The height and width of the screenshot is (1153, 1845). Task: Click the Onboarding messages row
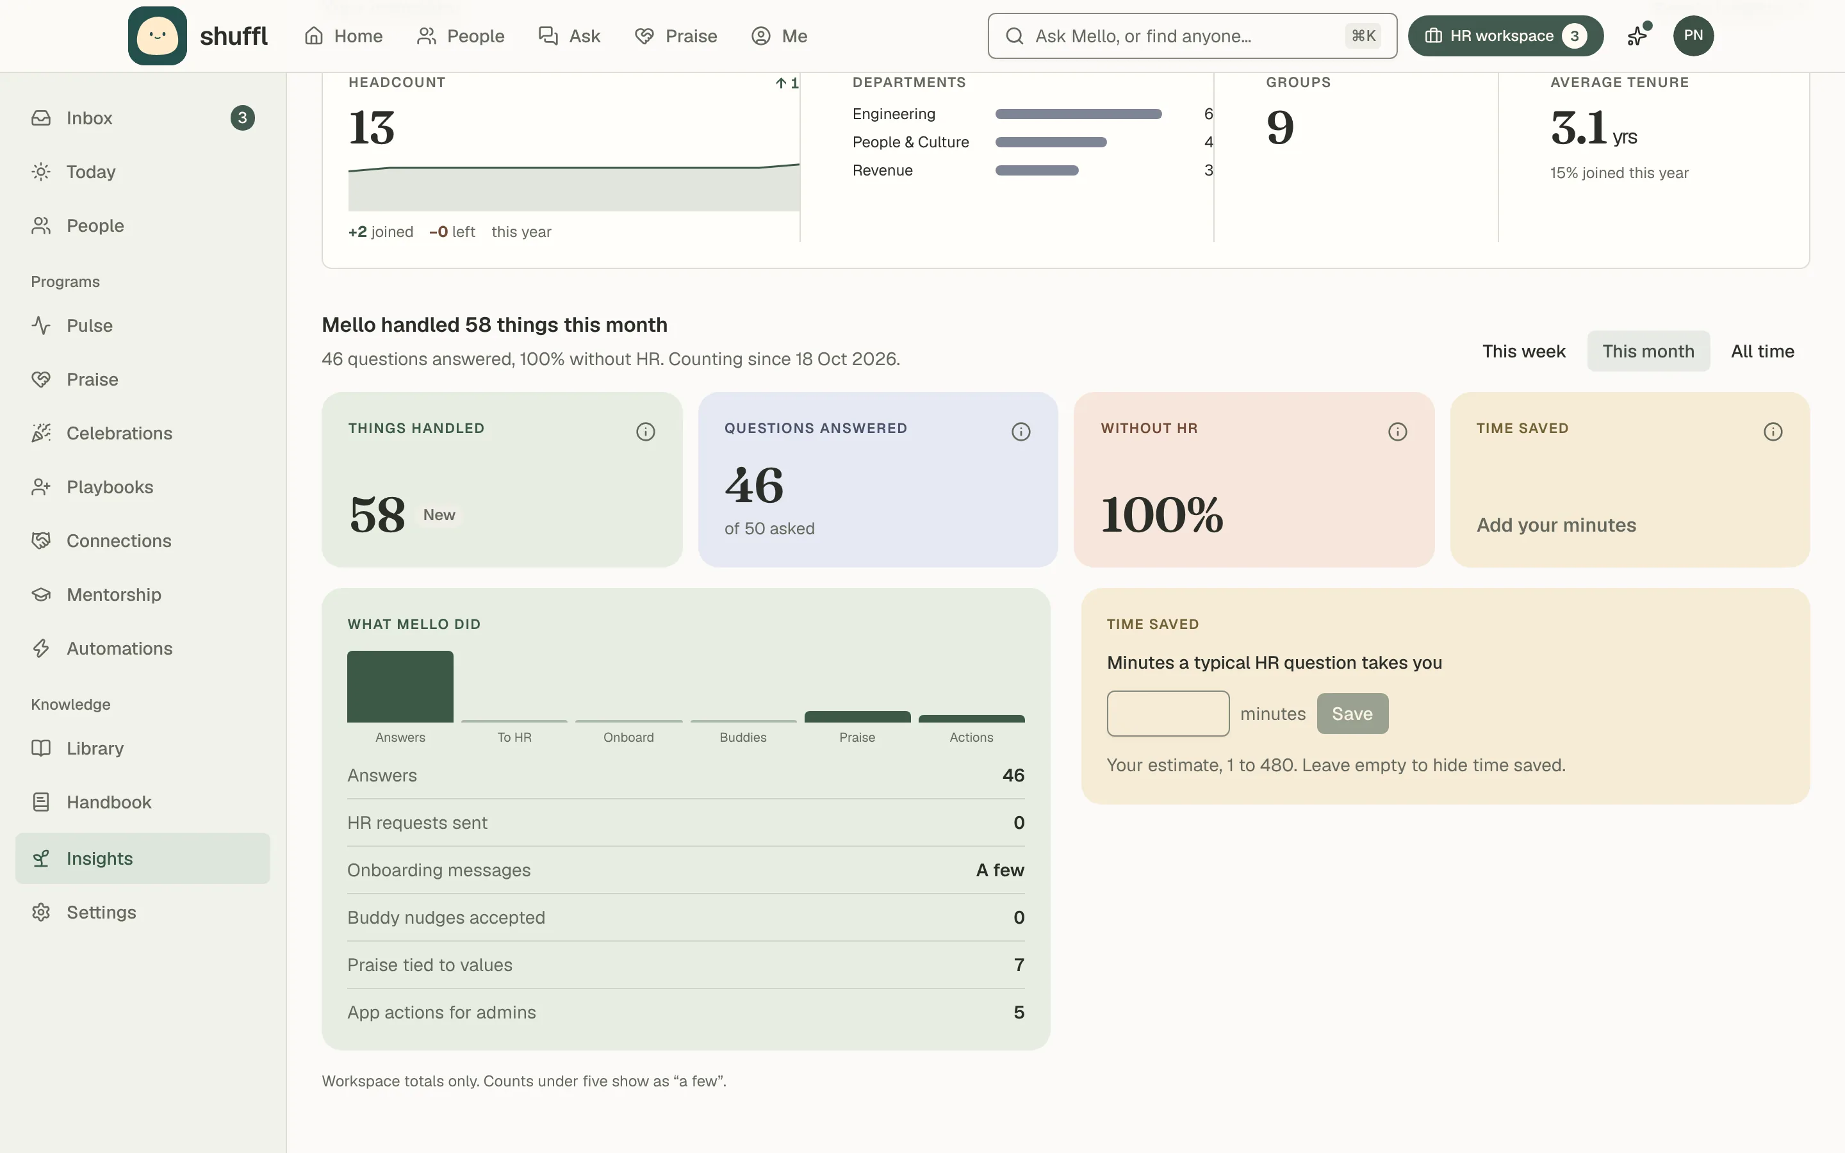tap(685, 870)
